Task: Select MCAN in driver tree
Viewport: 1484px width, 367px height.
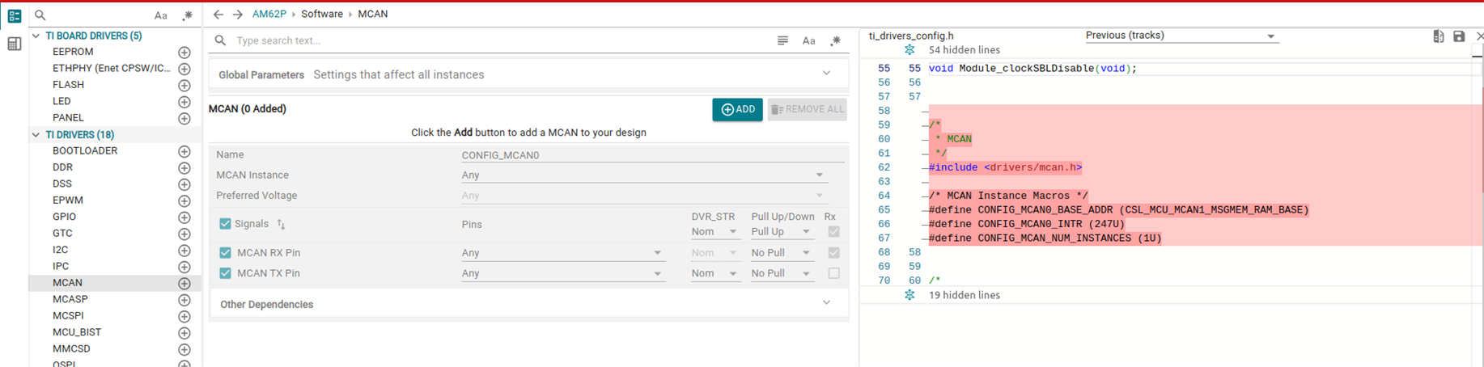Action: [x=67, y=283]
